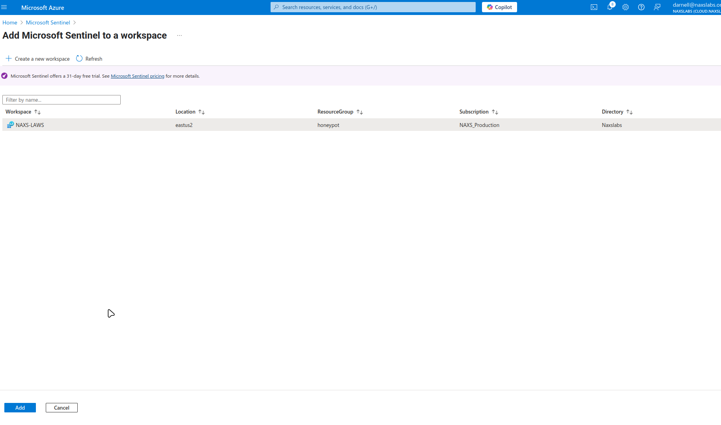This screenshot has width=721, height=425.
Task: Sort by ResourceGroup column
Action: pyautogui.click(x=340, y=112)
